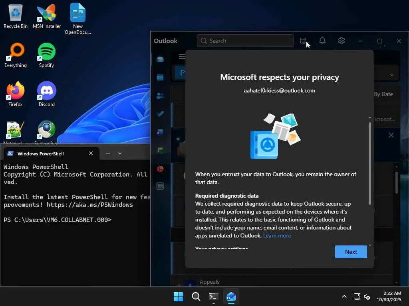Open the PowerPoint app icon in Outlook's sidebar
409x306 pixels.
pyautogui.click(x=160, y=169)
